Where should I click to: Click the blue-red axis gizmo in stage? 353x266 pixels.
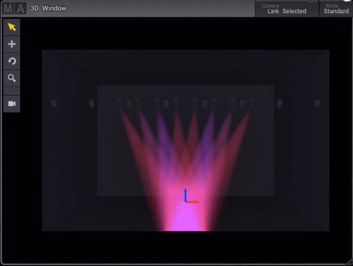pyautogui.click(x=191, y=196)
